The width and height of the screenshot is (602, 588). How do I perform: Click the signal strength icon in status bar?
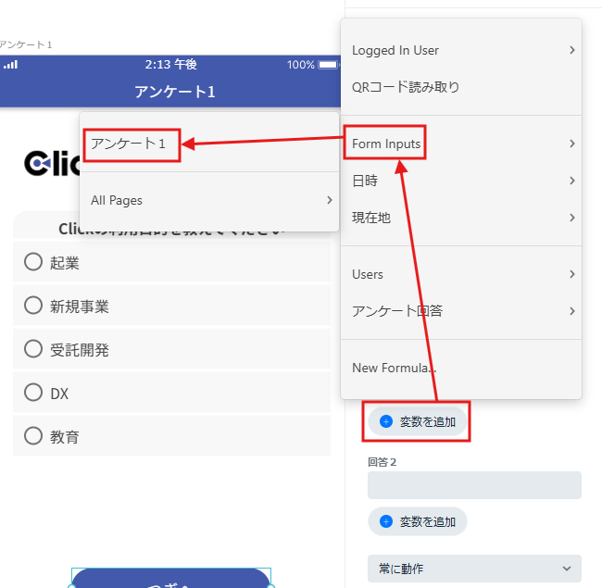11,65
